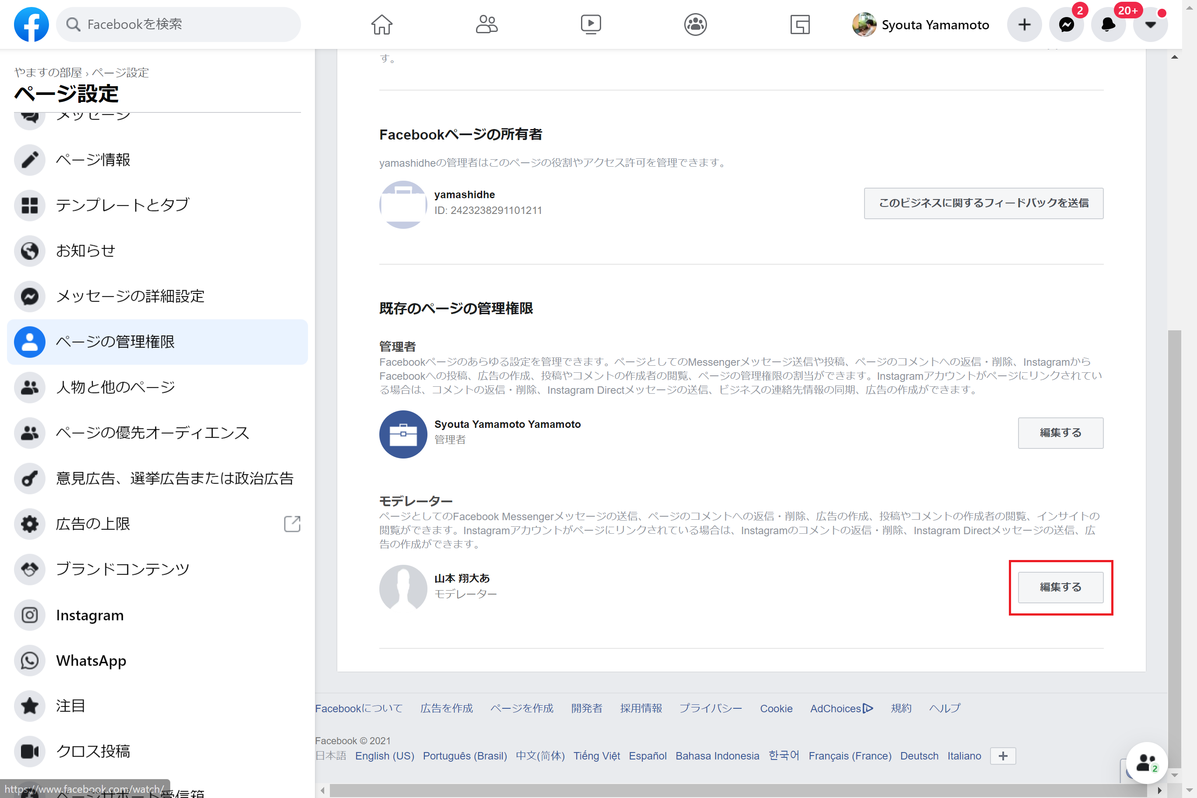The height and width of the screenshot is (798, 1197).
Task: Open 開発者 footer link
Action: (586, 708)
